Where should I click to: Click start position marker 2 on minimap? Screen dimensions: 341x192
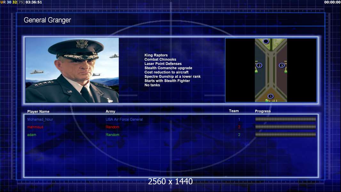[x=259, y=65]
